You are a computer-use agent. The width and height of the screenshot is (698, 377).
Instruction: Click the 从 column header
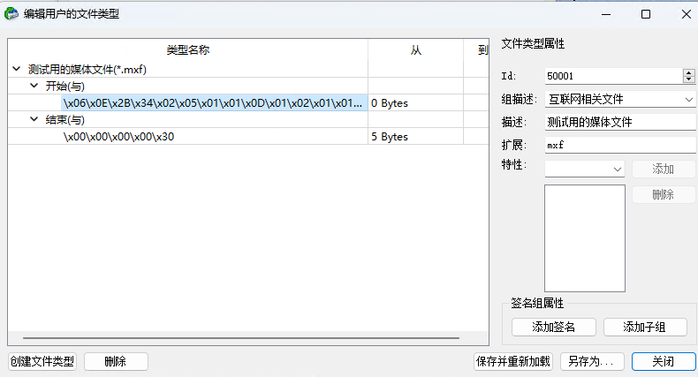pyautogui.click(x=415, y=50)
